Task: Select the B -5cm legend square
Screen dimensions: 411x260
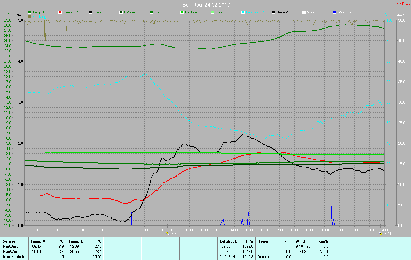Action: (x=121, y=12)
